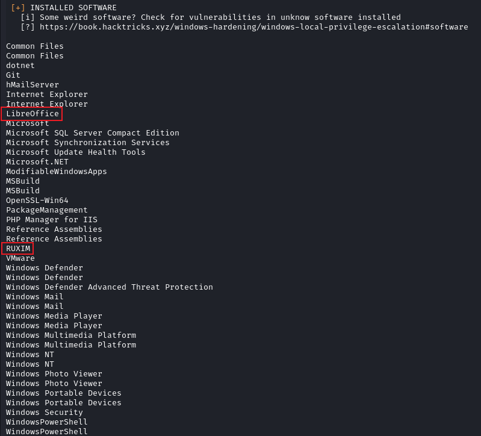Open the hacktricks privilege escalation URL
The width and height of the screenshot is (481, 436).
coord(253,27)
